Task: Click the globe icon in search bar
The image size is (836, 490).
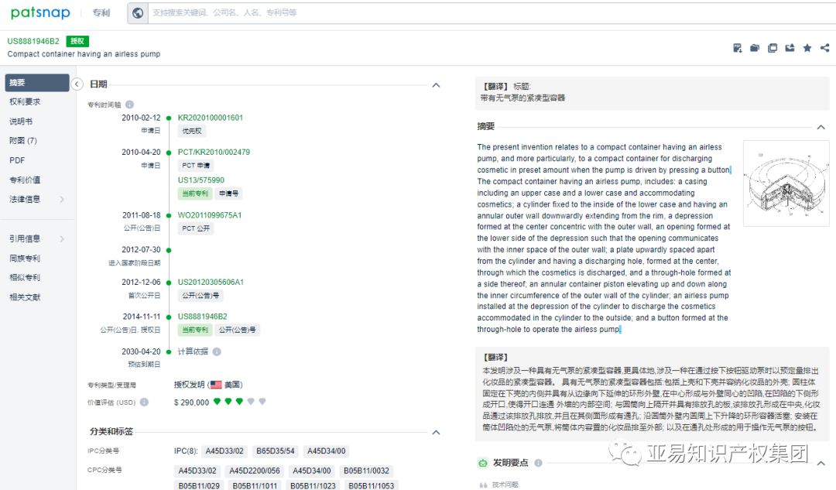Action: tap(137, 12)
